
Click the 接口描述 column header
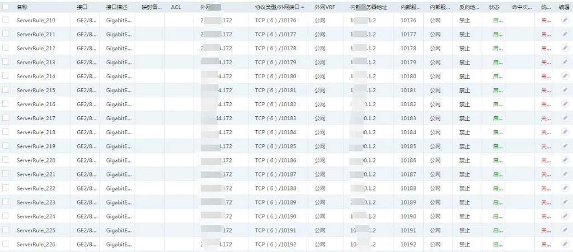(x=116, y=7)
